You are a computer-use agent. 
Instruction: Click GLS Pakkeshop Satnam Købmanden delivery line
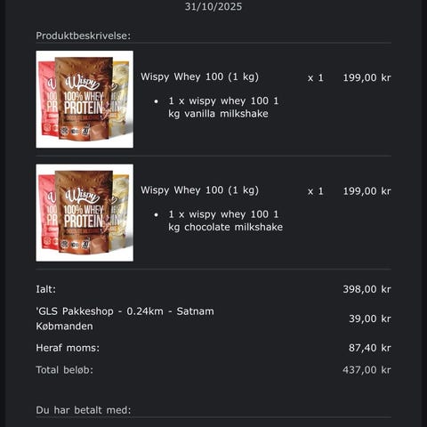[125, 318]
